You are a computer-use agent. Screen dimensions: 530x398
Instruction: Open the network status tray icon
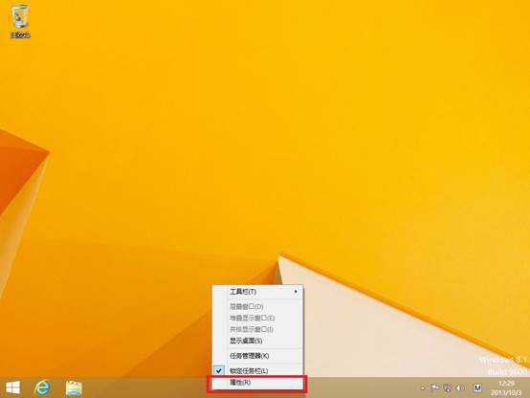coord(447,387)
